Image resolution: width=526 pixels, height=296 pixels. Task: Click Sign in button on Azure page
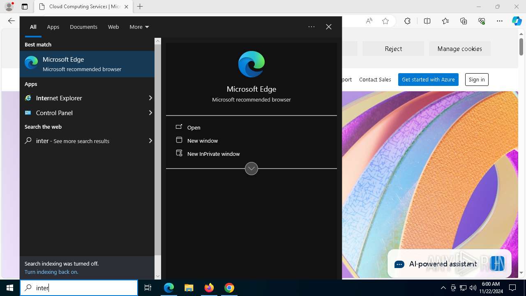point(477,79)
